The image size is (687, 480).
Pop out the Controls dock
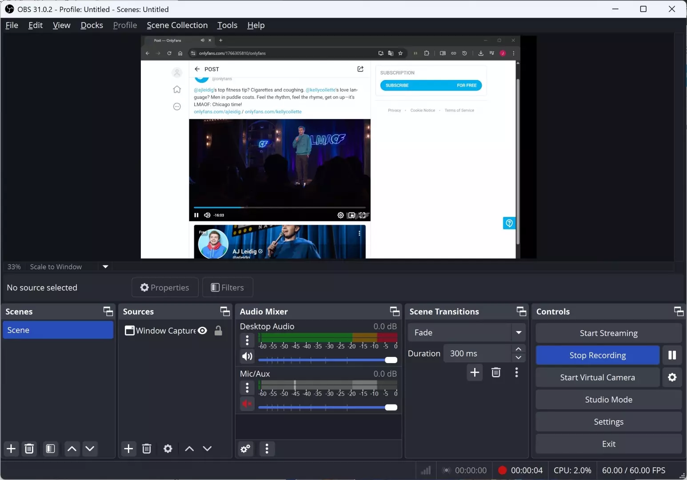point(679,312)
